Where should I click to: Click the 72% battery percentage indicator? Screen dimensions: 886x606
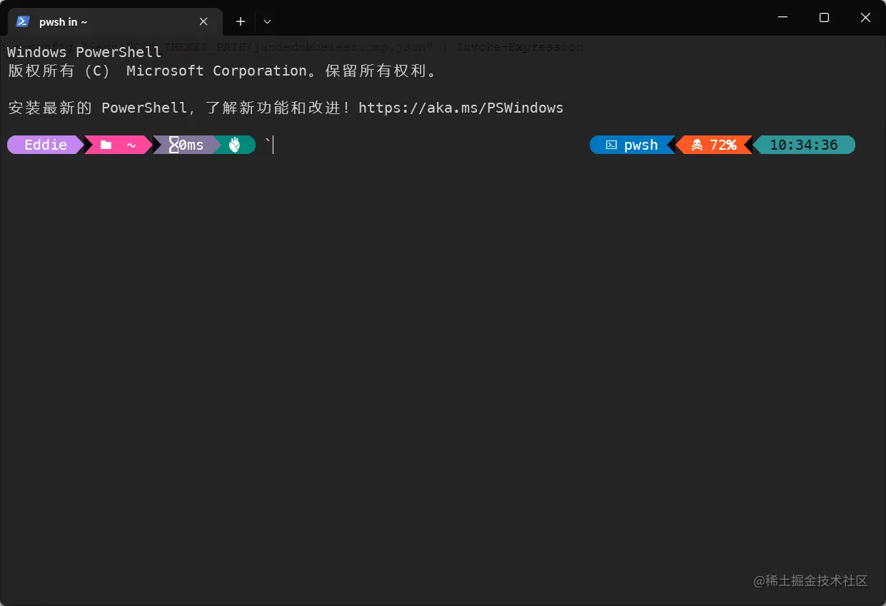(x=724, y=145)
